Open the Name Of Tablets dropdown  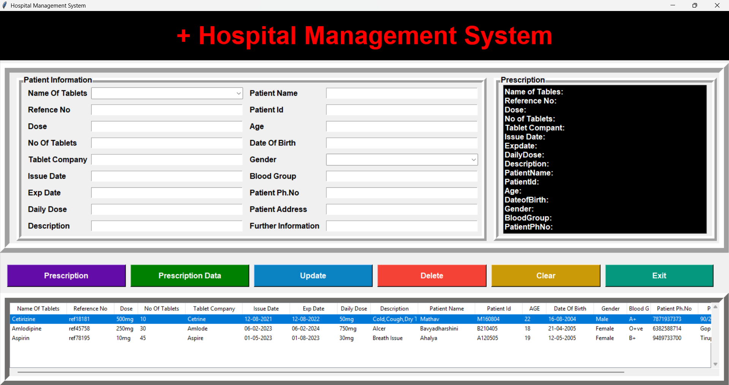tap(238, 93)
